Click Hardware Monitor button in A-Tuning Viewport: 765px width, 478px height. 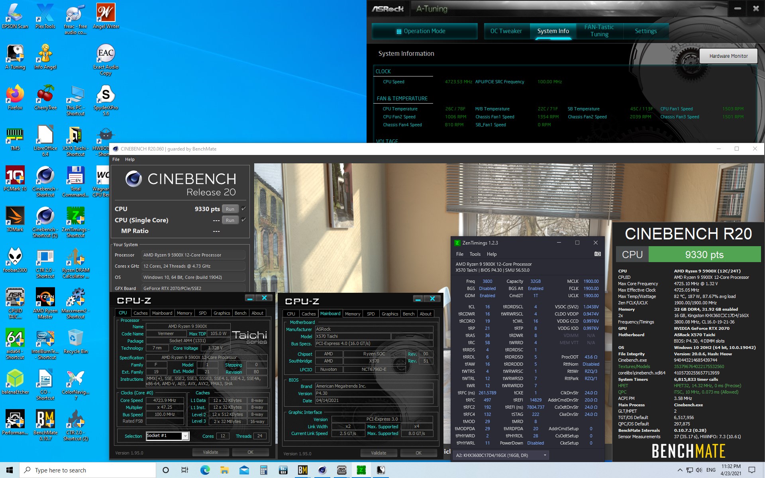728,56
